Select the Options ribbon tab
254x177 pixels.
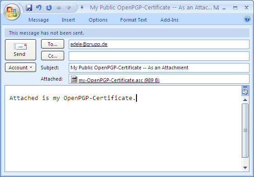click(x=98, y=20)
